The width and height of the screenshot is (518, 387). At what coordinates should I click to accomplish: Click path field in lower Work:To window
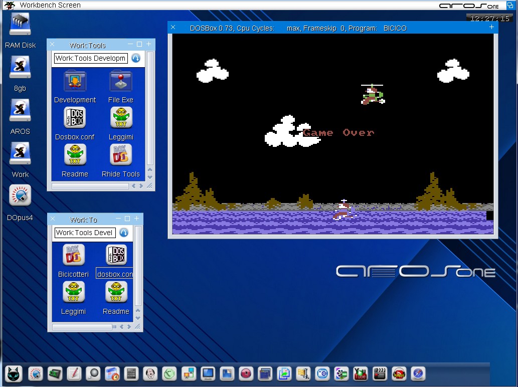tap(85, 233)
